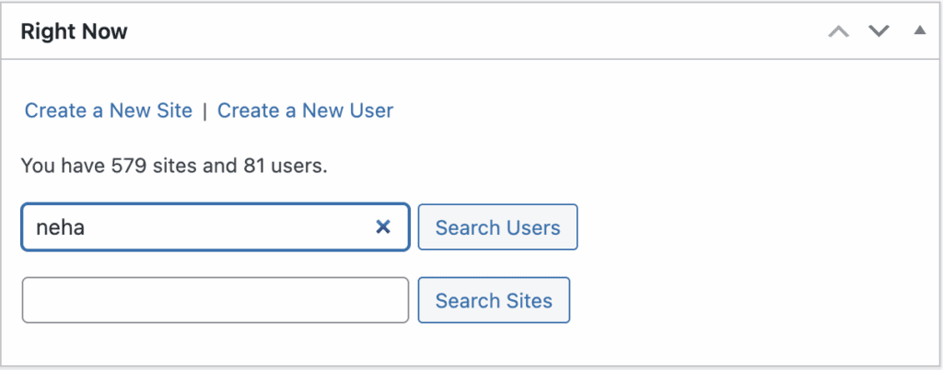Click the word "User" in the creation link
Image resolution: width=943 pixels, height=370 pixels.
pos(372,110)
